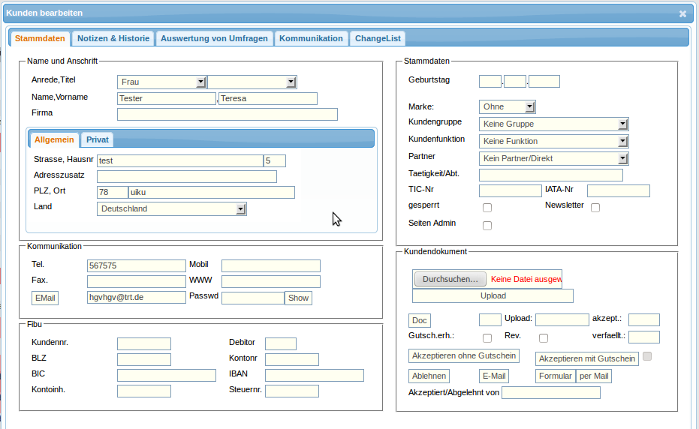Click into the Firma input field
The image size is (699, 429).
coord(227,115)
